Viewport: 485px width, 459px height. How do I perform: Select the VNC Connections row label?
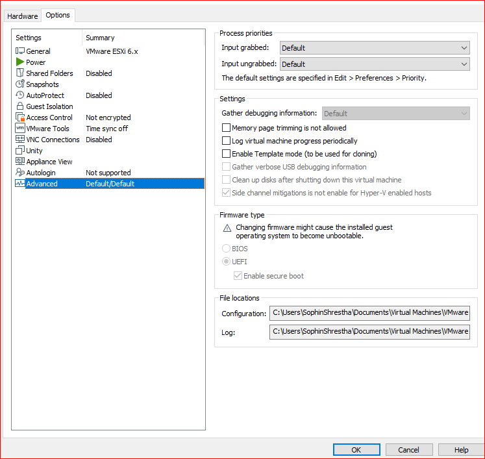pos(53,140)
